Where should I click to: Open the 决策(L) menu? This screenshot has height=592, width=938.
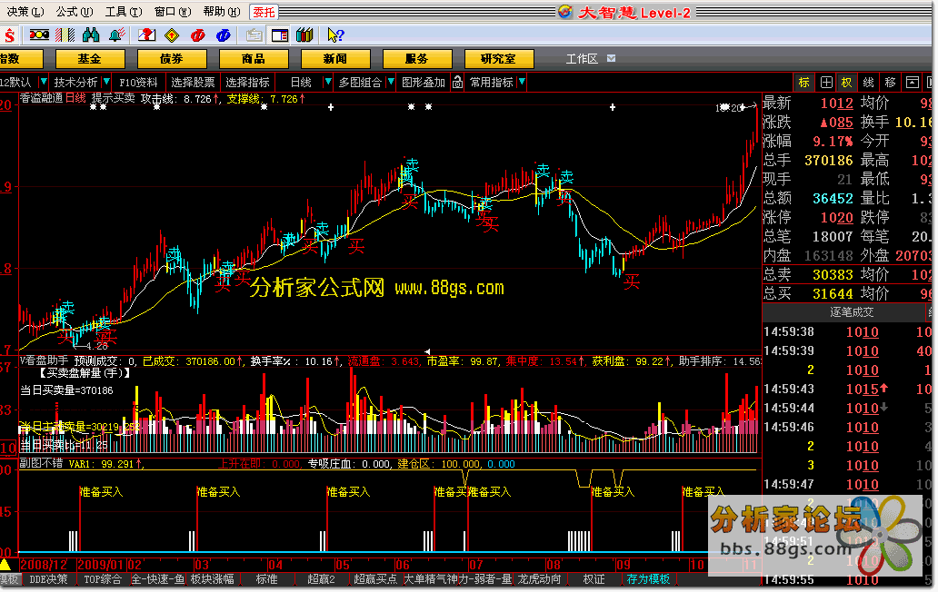(25, 12)
